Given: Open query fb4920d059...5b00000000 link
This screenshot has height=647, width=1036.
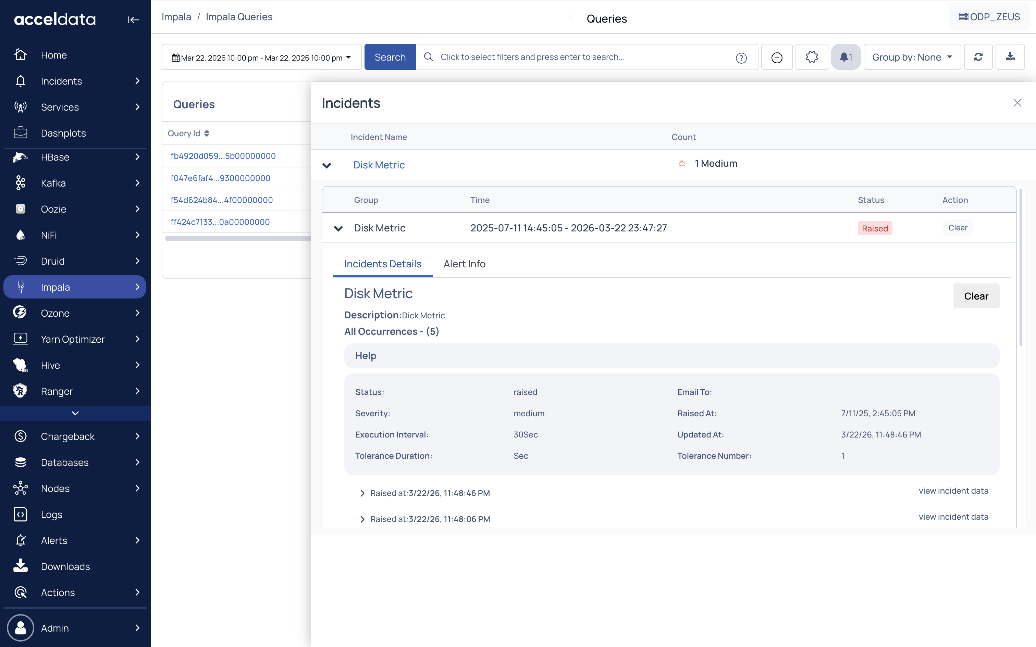Looking at the screenshot, I should (223, 156).
